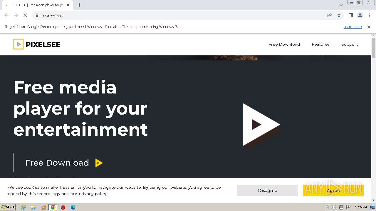This screenshot has height=211, width=376.
Task: Share this page from the address bar icon
Action: click(330, 16)
